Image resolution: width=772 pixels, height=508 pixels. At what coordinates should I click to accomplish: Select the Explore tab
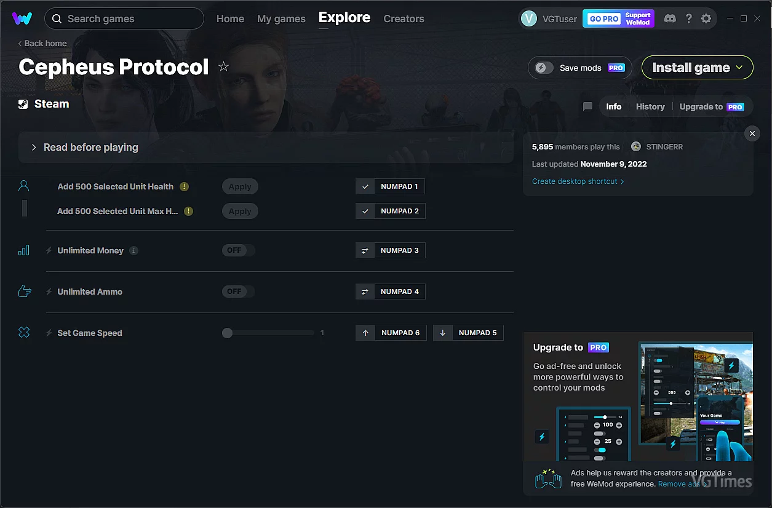click(x=344, y=18)
